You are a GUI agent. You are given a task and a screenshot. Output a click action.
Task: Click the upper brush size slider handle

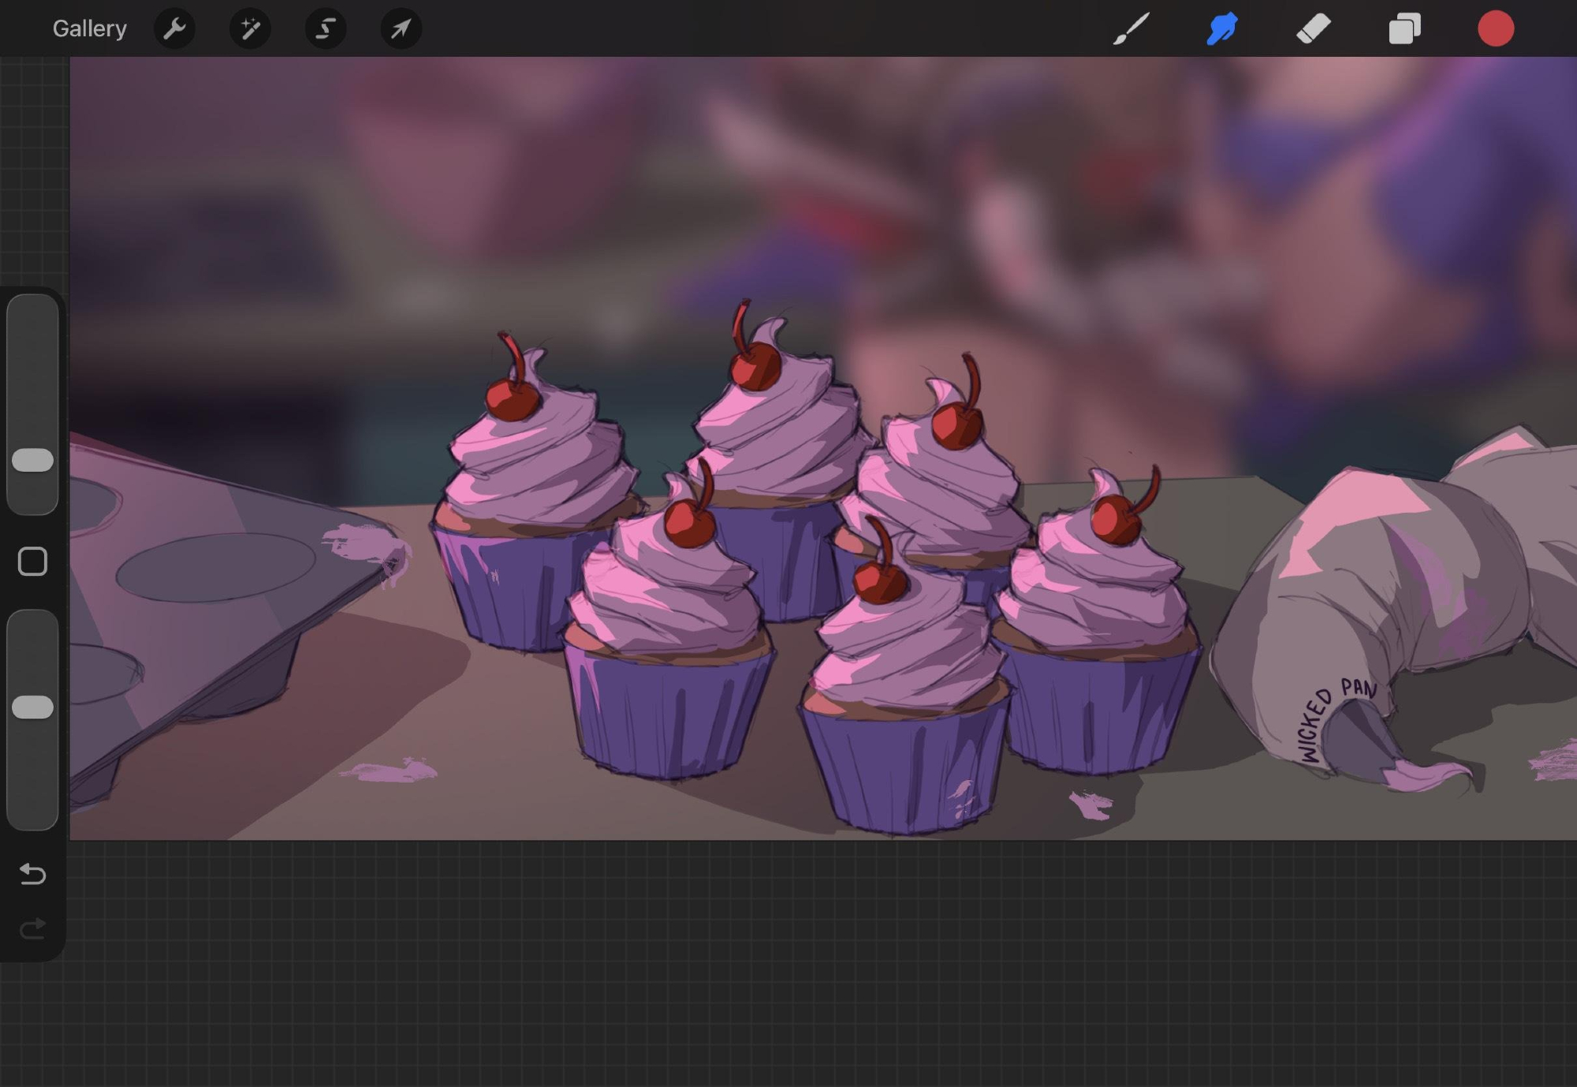(x=33, y=460)
